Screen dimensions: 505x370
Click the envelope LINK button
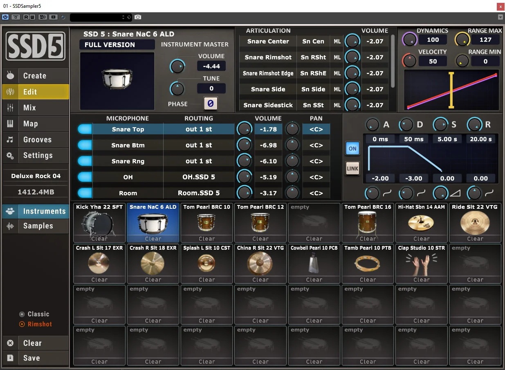click(352, 168)
